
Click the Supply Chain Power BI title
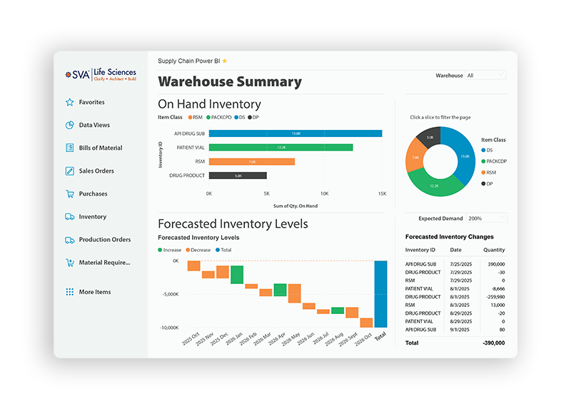pos(188,61)
